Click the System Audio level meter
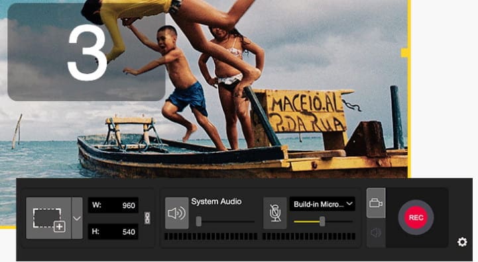 tap(211, 236)
